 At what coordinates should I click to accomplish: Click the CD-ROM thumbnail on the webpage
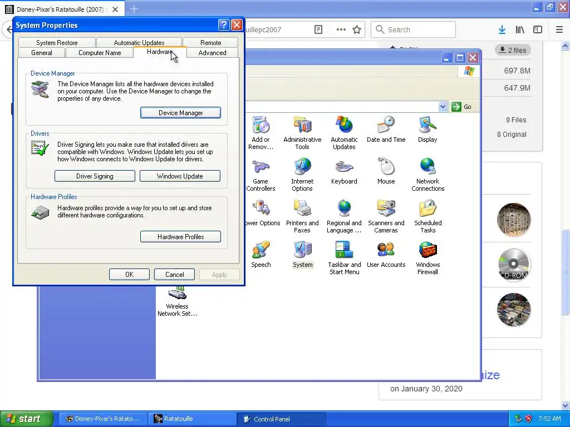[513, 265]
